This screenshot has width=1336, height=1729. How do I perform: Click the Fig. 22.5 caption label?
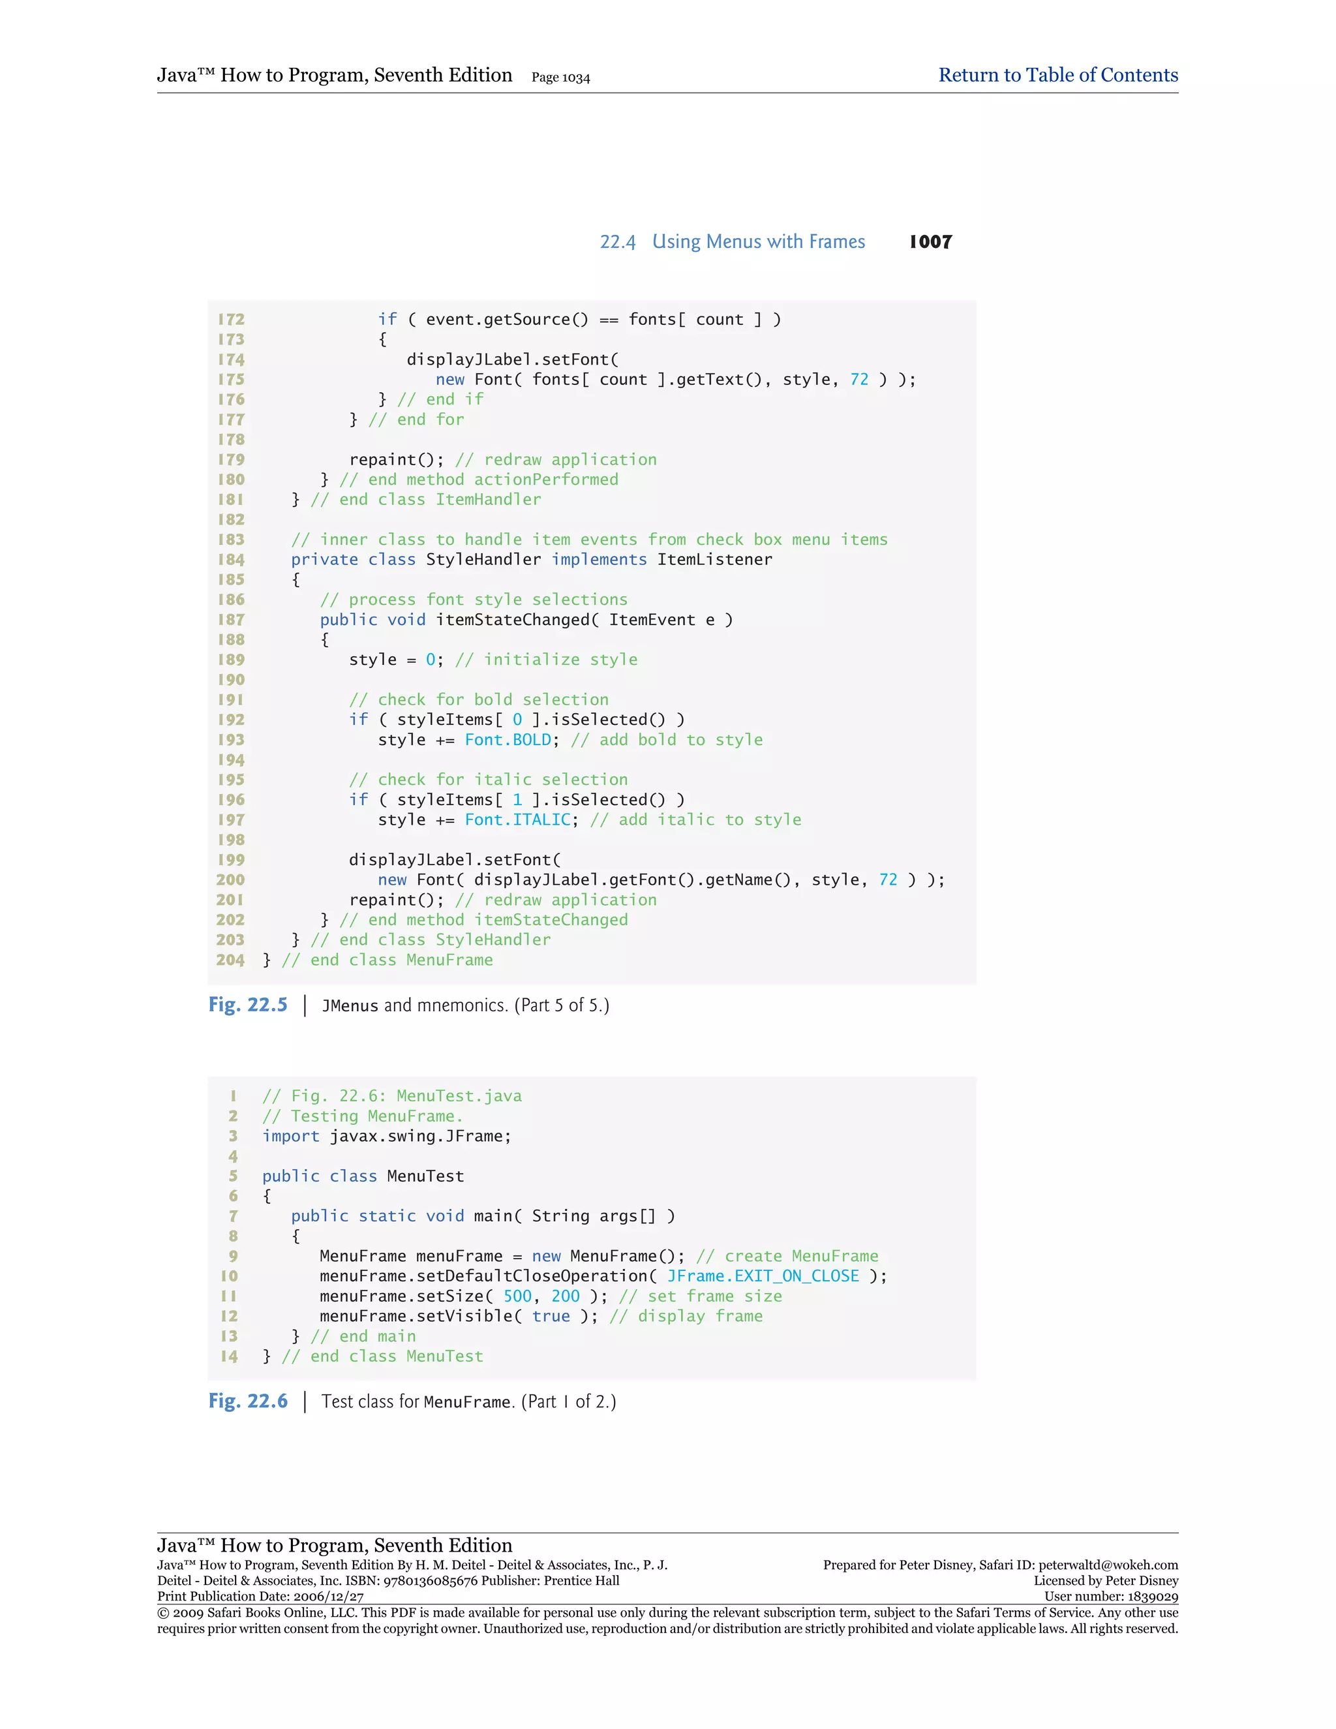(x=248, y=1005)
